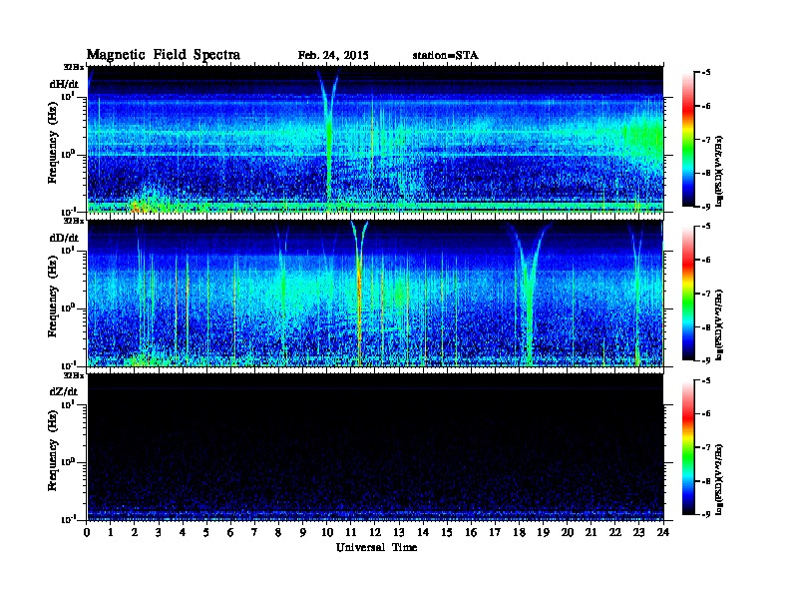Screen dimensions: 790x611
Task: Click the red burst near 11.3 UT in dD/dt
Action: (359, 293)
